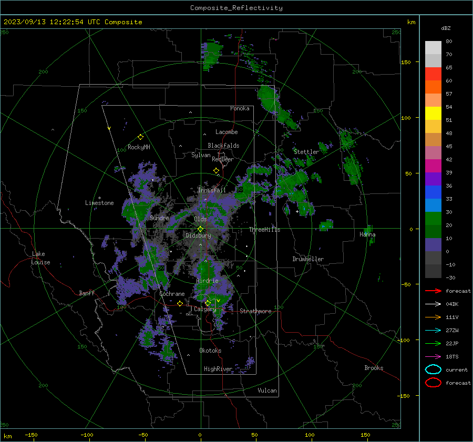Click the Ponoka city label
473x442 pixels.
(x=240, y=108)
